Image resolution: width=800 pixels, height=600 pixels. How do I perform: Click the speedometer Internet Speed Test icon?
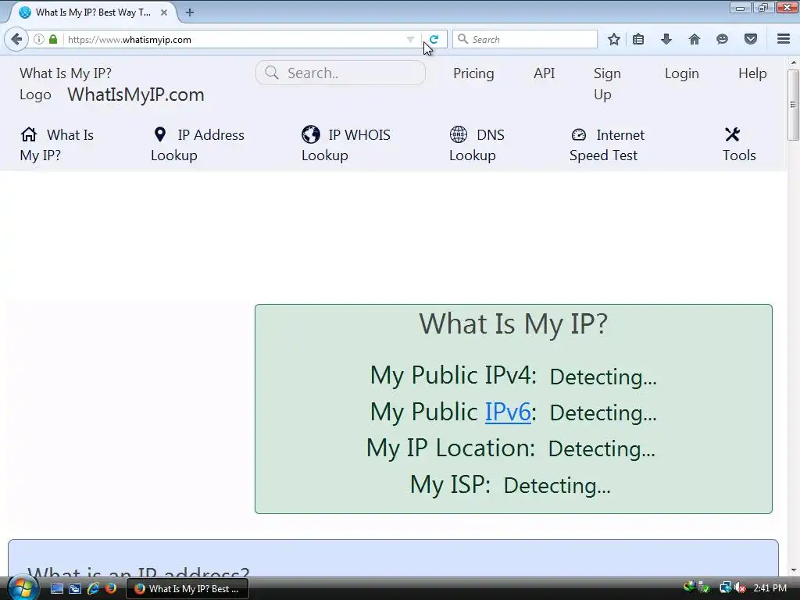579,134
